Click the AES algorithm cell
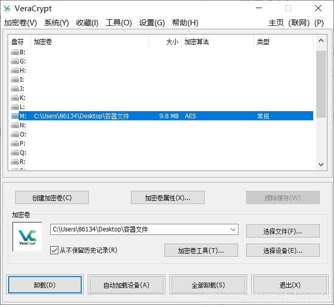The image size is (334, 305). (190, 116)
